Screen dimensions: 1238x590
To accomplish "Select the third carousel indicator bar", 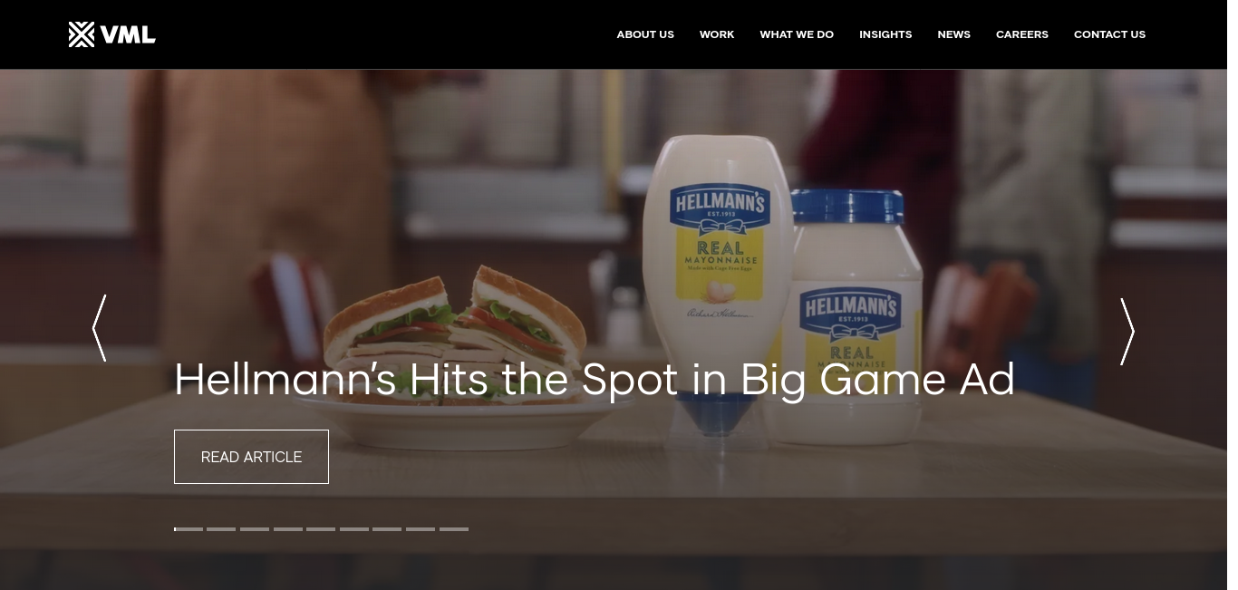I will (255, 529).
